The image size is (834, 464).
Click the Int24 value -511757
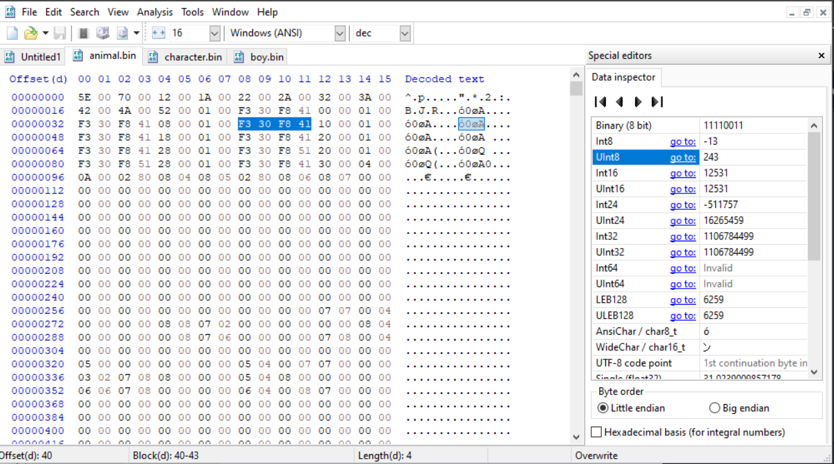coord(721,205)
